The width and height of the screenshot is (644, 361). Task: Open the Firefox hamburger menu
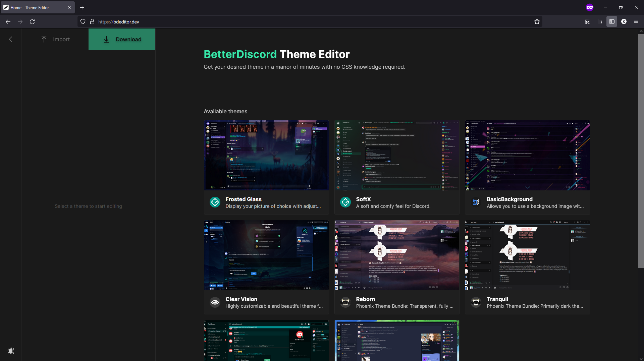point(636,22)
